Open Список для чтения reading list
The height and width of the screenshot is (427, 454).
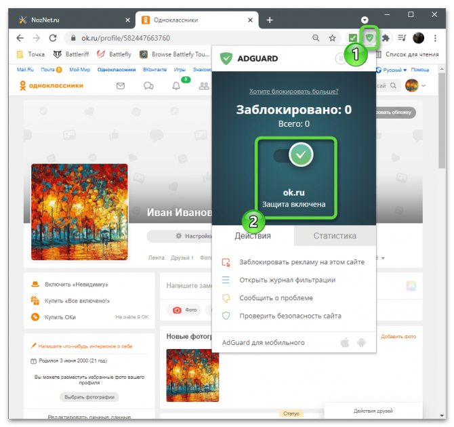(x=407, y=54)
